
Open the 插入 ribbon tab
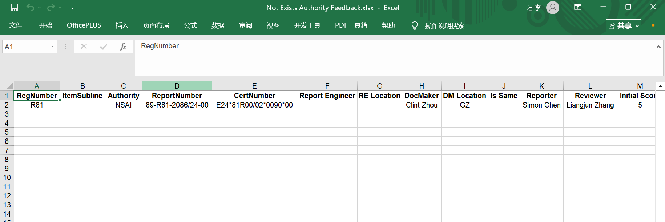point(122,25)
